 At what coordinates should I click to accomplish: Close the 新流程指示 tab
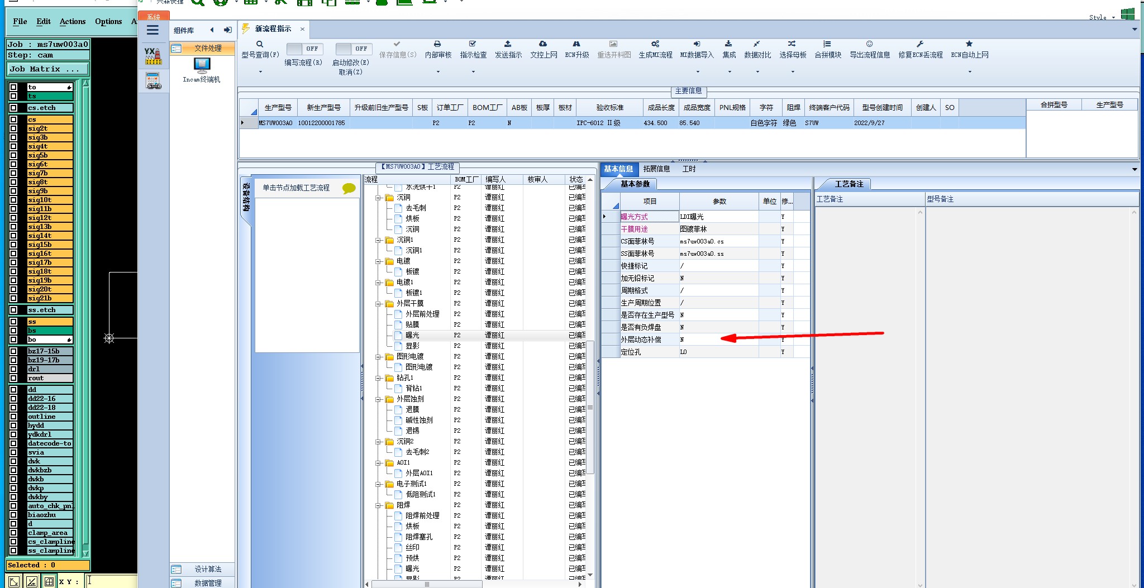tap(302, 29)
